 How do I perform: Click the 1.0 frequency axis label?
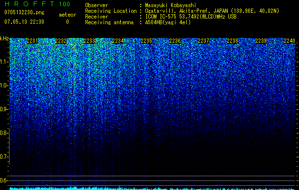tap(4, 85)
